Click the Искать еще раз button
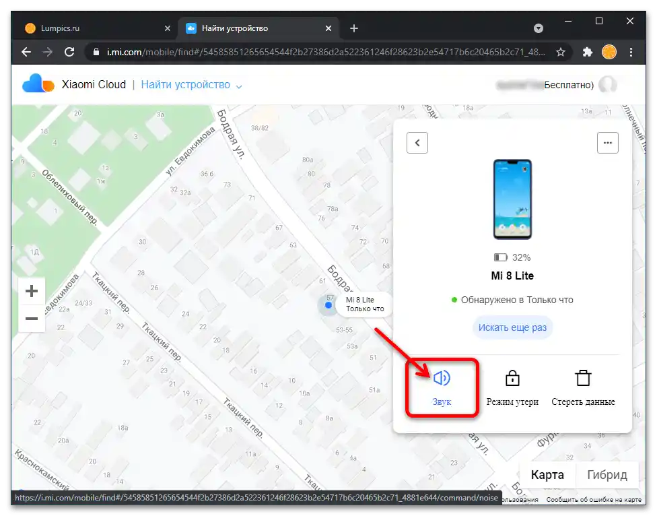The height and width of the screenshot is (516, 657). (x=512, y=327)
